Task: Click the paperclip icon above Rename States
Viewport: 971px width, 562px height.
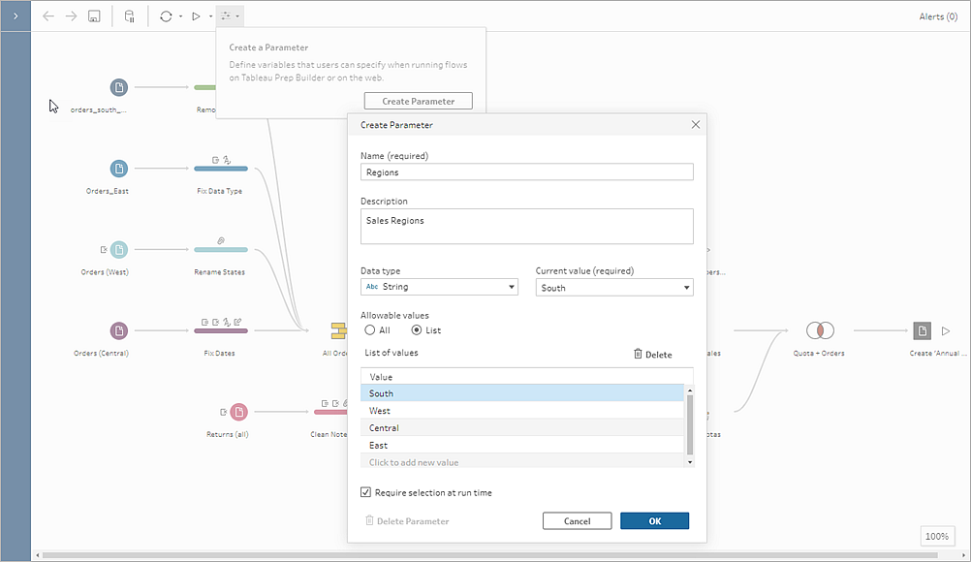Action: [220, 240]
